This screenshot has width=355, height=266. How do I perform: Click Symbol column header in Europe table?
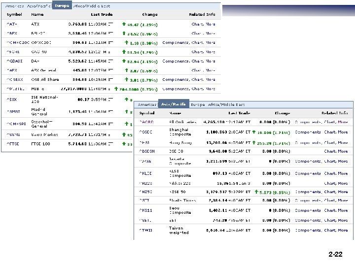pyautogui.click(x=14, y=14)
